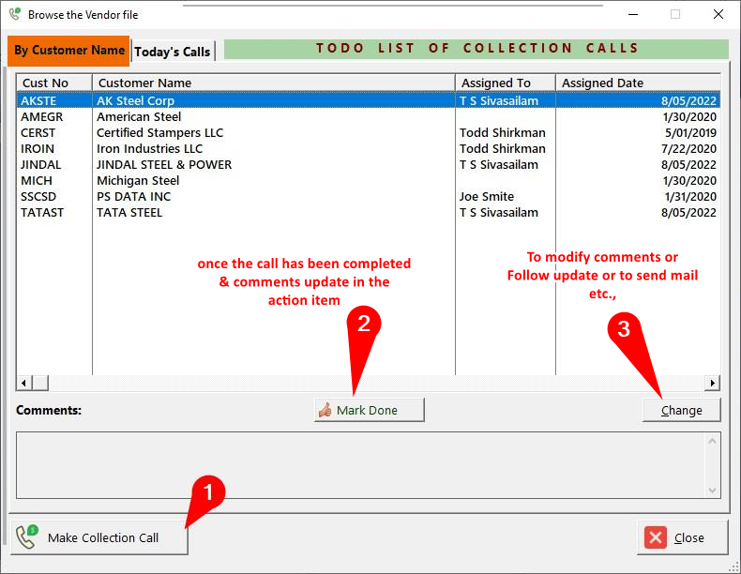The image size is (741, 574).
Task: Click the comments down scroll arrow
Action: (x=712, y=491)
